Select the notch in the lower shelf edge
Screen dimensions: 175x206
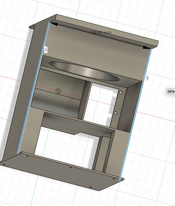[x=77, y=133]
